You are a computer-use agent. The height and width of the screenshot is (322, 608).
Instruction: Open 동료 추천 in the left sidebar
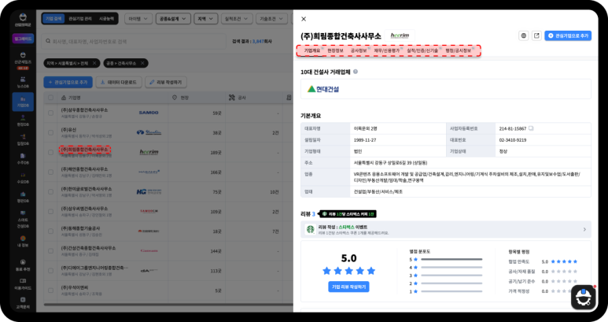[x=23, y=265]
